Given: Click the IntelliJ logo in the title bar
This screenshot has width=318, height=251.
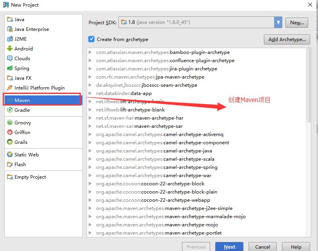Looking at the screenshot, I should (x=5, y=5).
